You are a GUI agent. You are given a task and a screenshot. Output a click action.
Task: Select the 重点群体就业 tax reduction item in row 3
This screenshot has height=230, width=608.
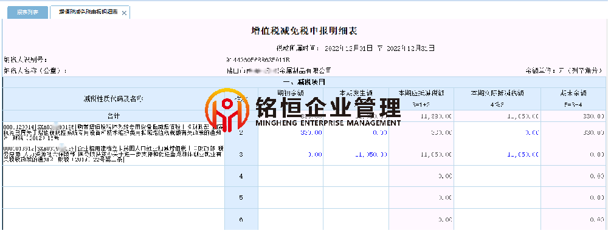pyautogui.click(x=113, y=155)
